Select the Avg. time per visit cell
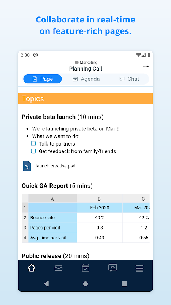Screen dimensions: 171x305 (52, 238)
